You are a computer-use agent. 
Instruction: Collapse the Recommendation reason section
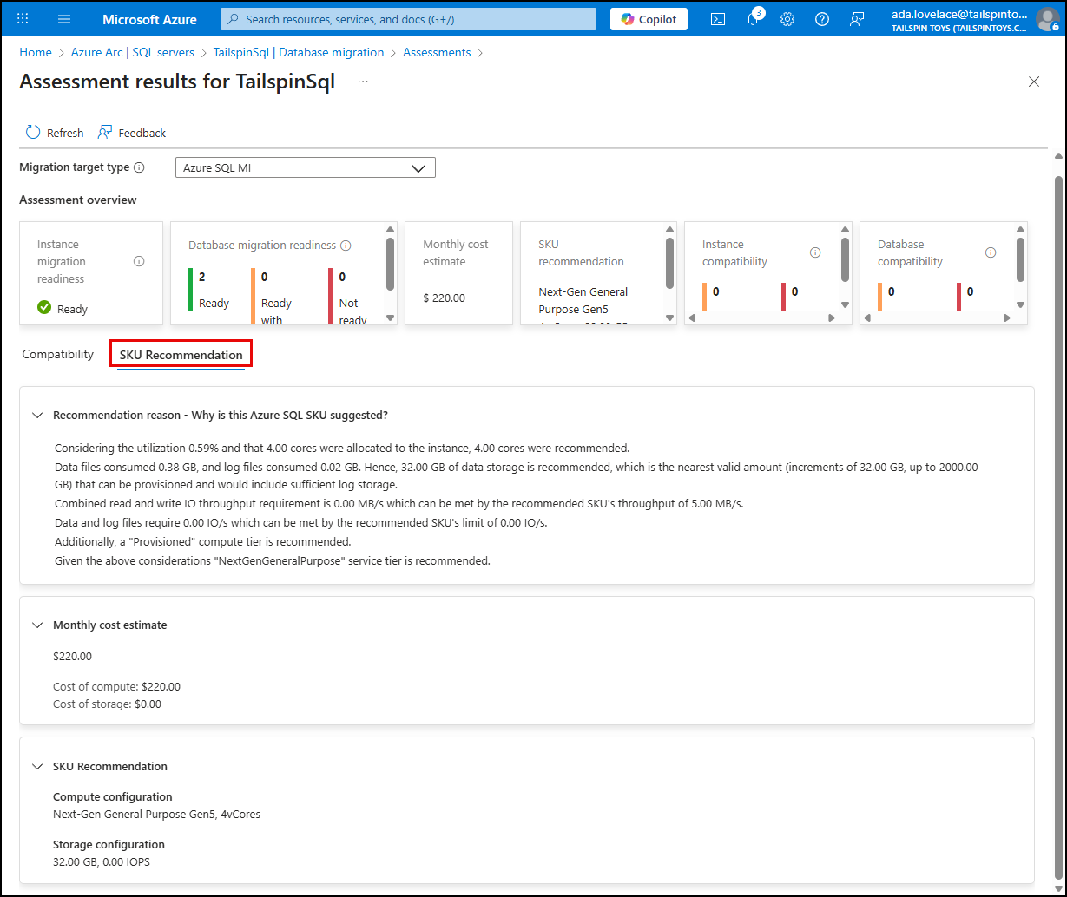pos(37,415)
